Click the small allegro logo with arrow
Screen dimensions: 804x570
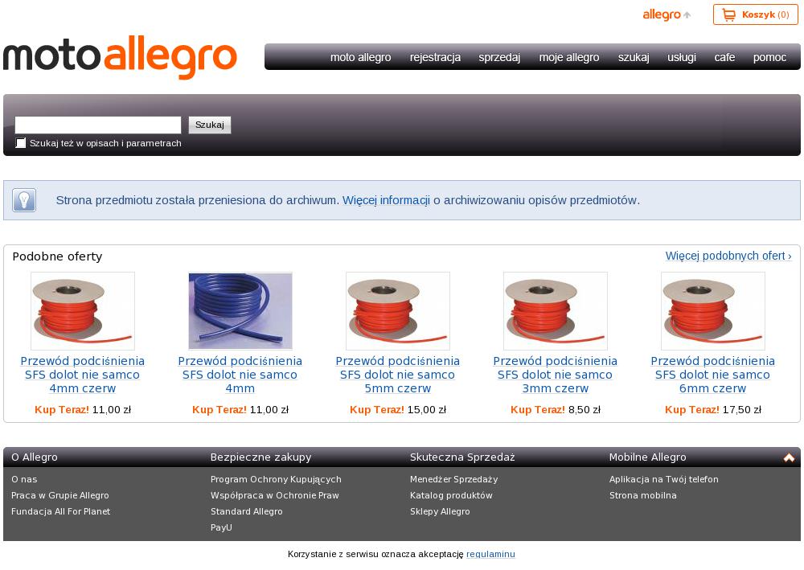coord(667,14)
